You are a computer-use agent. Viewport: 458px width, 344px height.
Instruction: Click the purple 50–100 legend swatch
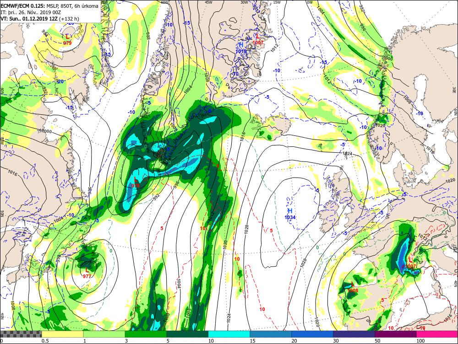(x=396, y=334)
